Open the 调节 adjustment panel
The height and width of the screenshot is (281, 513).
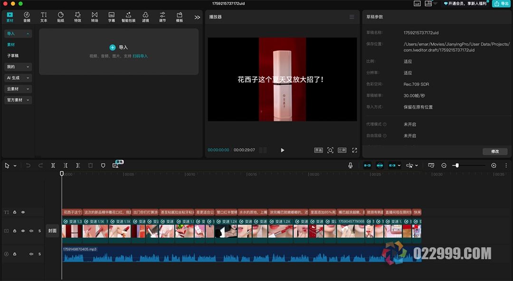(162, 17)
